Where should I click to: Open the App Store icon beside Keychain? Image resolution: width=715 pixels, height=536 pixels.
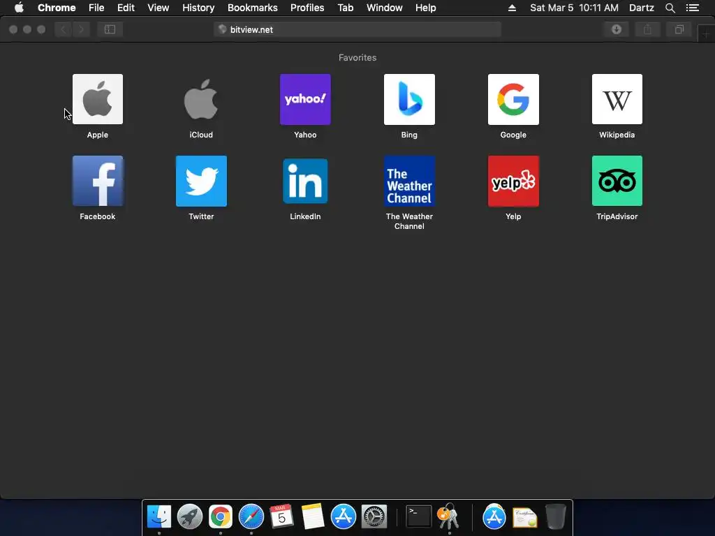click(494, 516)
